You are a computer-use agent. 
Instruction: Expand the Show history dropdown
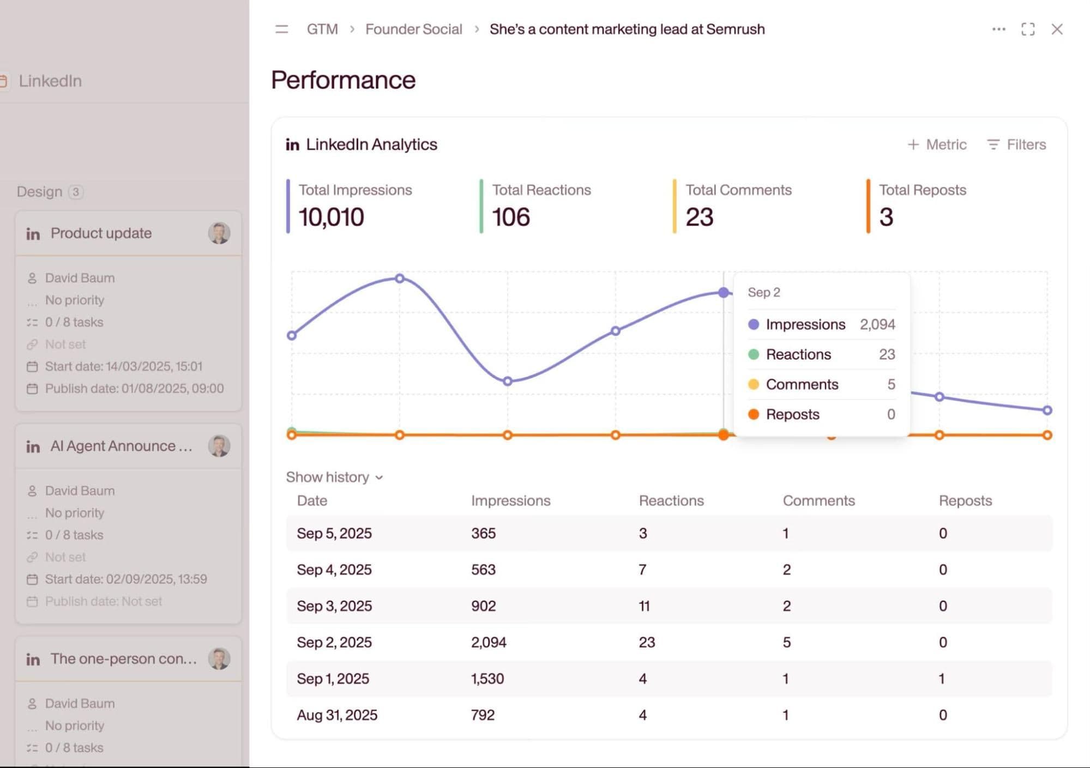click(334, 477)
